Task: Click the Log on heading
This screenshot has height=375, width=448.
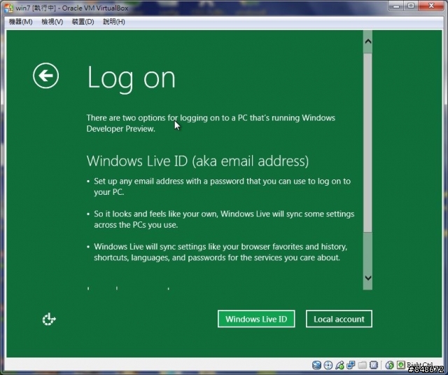Action: pyautogui.click(x=131, y=78)
